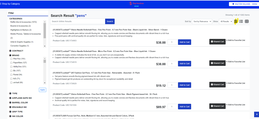The image size is (259, 119).
Task: Click the categories list scroll down arrow
Action: coord(45,47)
